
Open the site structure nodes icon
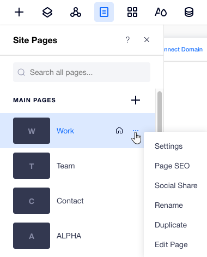click(x=76, y=12)
